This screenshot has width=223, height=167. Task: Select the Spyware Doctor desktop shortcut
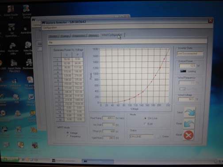tap(27, 8)
